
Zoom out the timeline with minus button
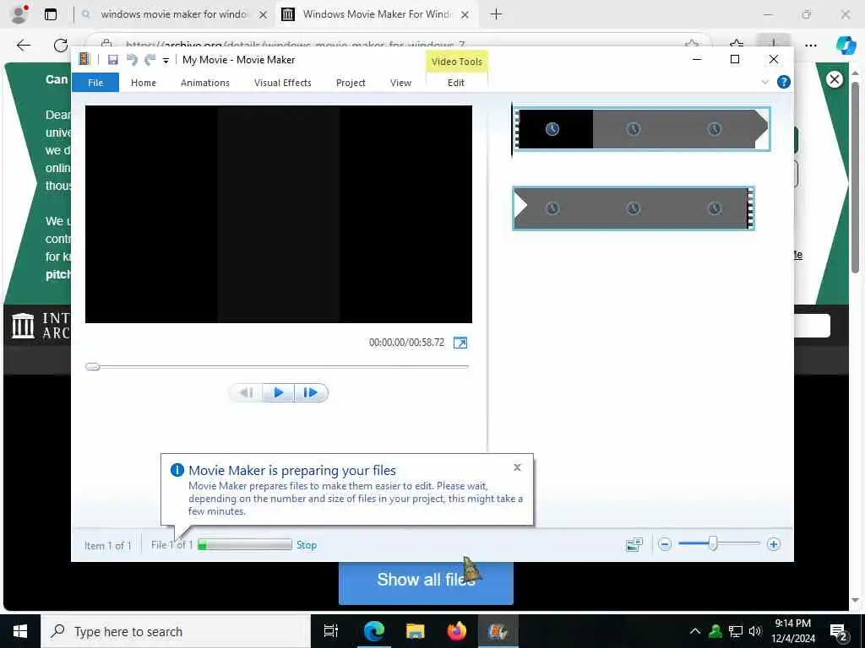coord(665,544)
